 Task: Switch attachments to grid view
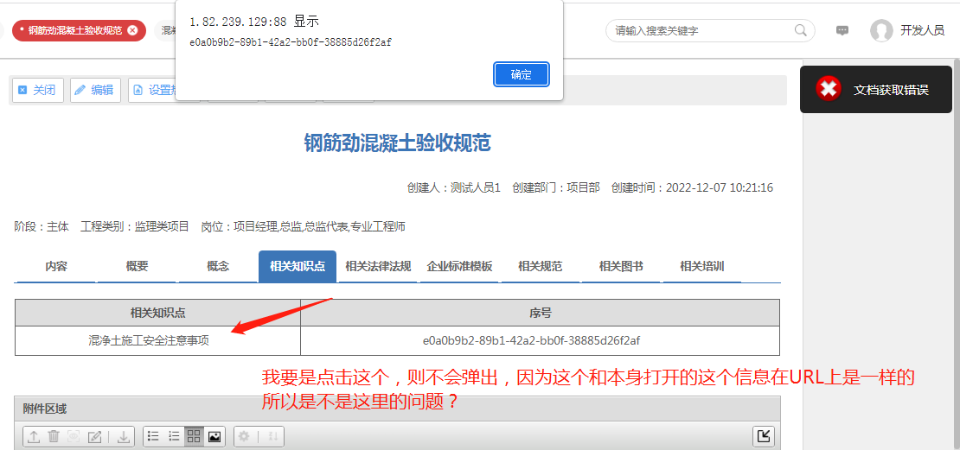(194, 436)
